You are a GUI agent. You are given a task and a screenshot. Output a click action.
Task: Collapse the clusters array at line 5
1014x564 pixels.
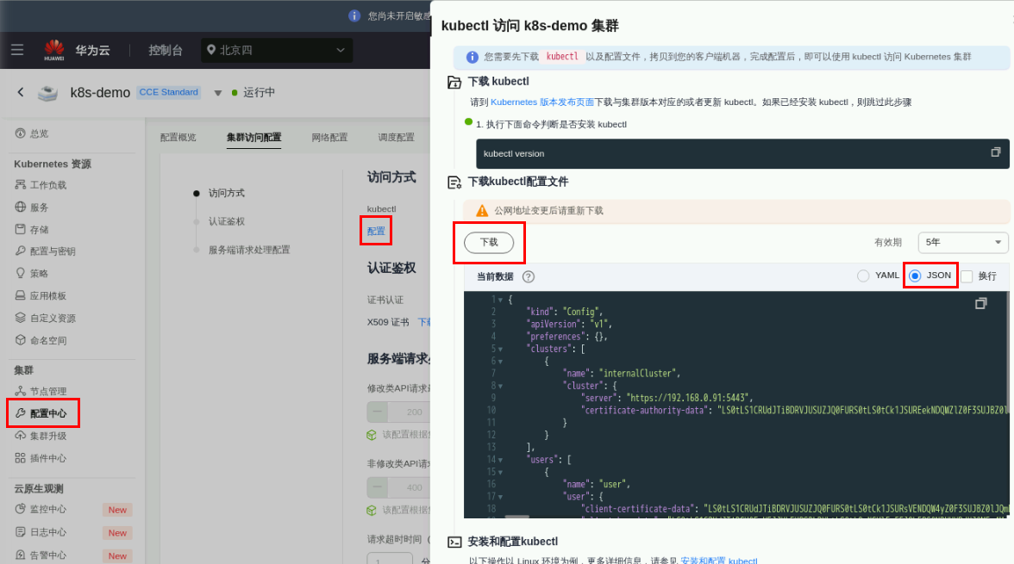click(500, 349)
